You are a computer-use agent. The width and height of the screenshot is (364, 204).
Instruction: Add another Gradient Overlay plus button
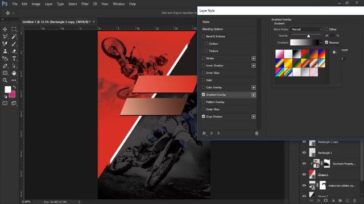tap(254, 95)
